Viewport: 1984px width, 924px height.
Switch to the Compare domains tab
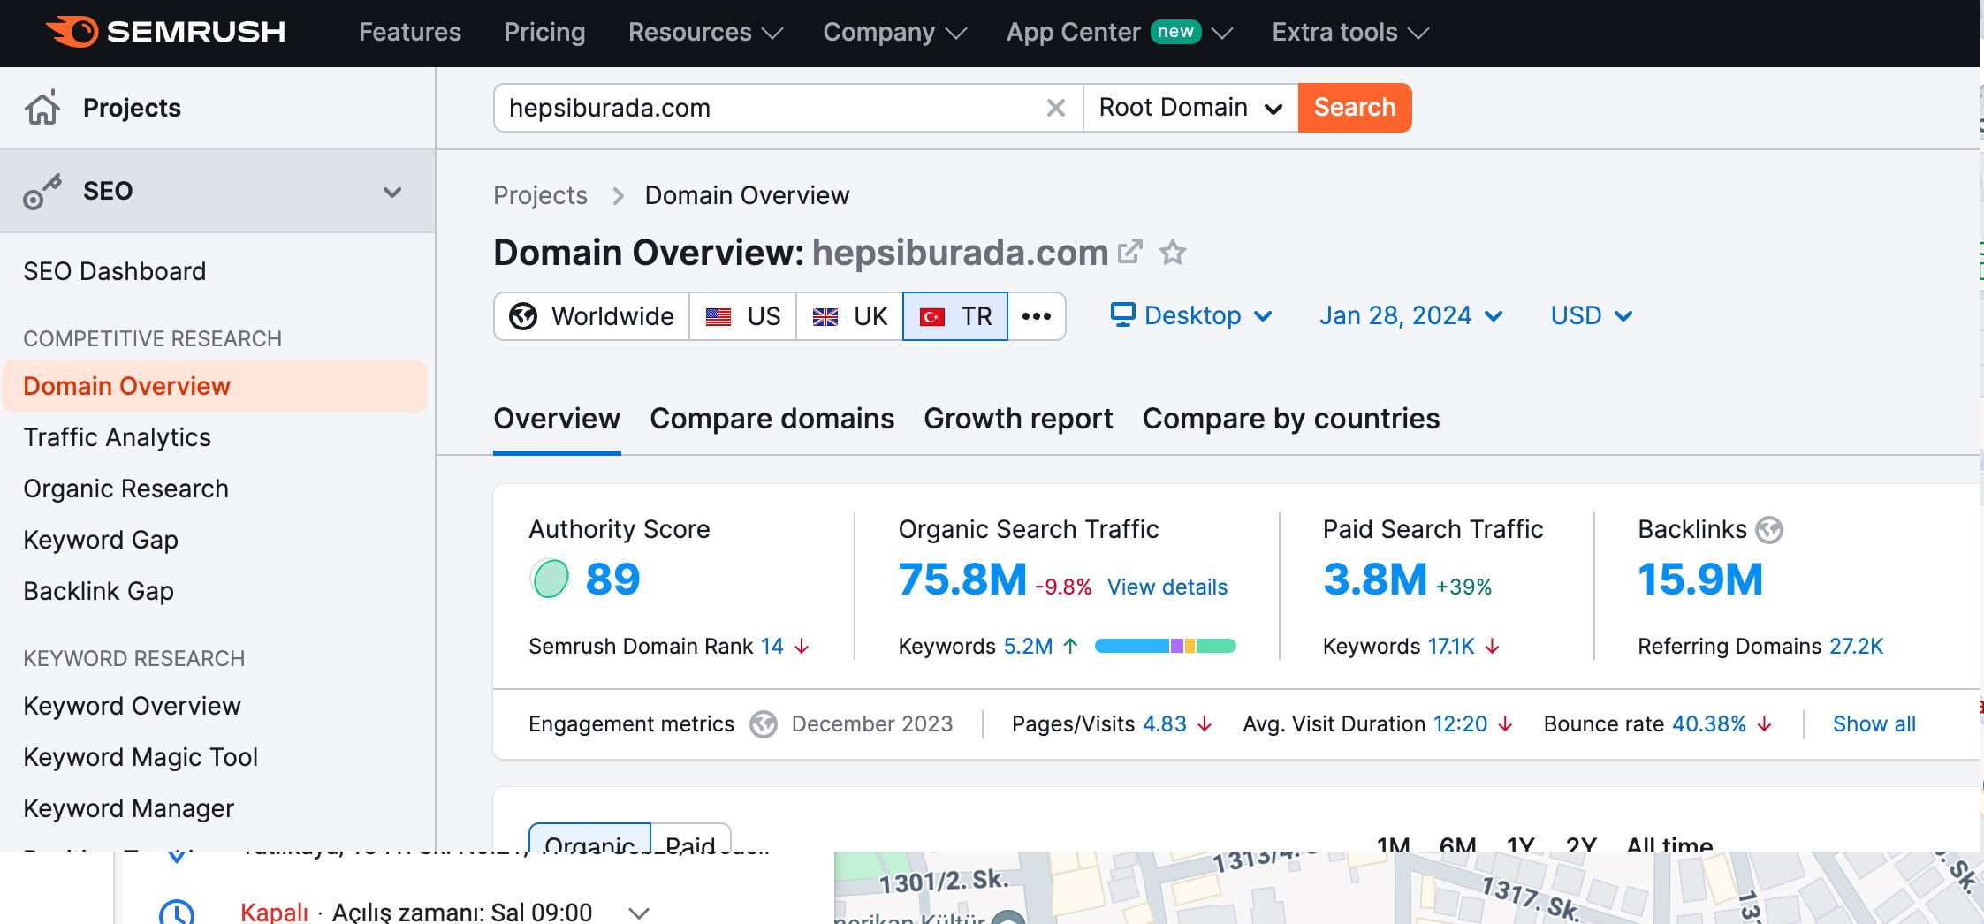[x=772, y=419]
